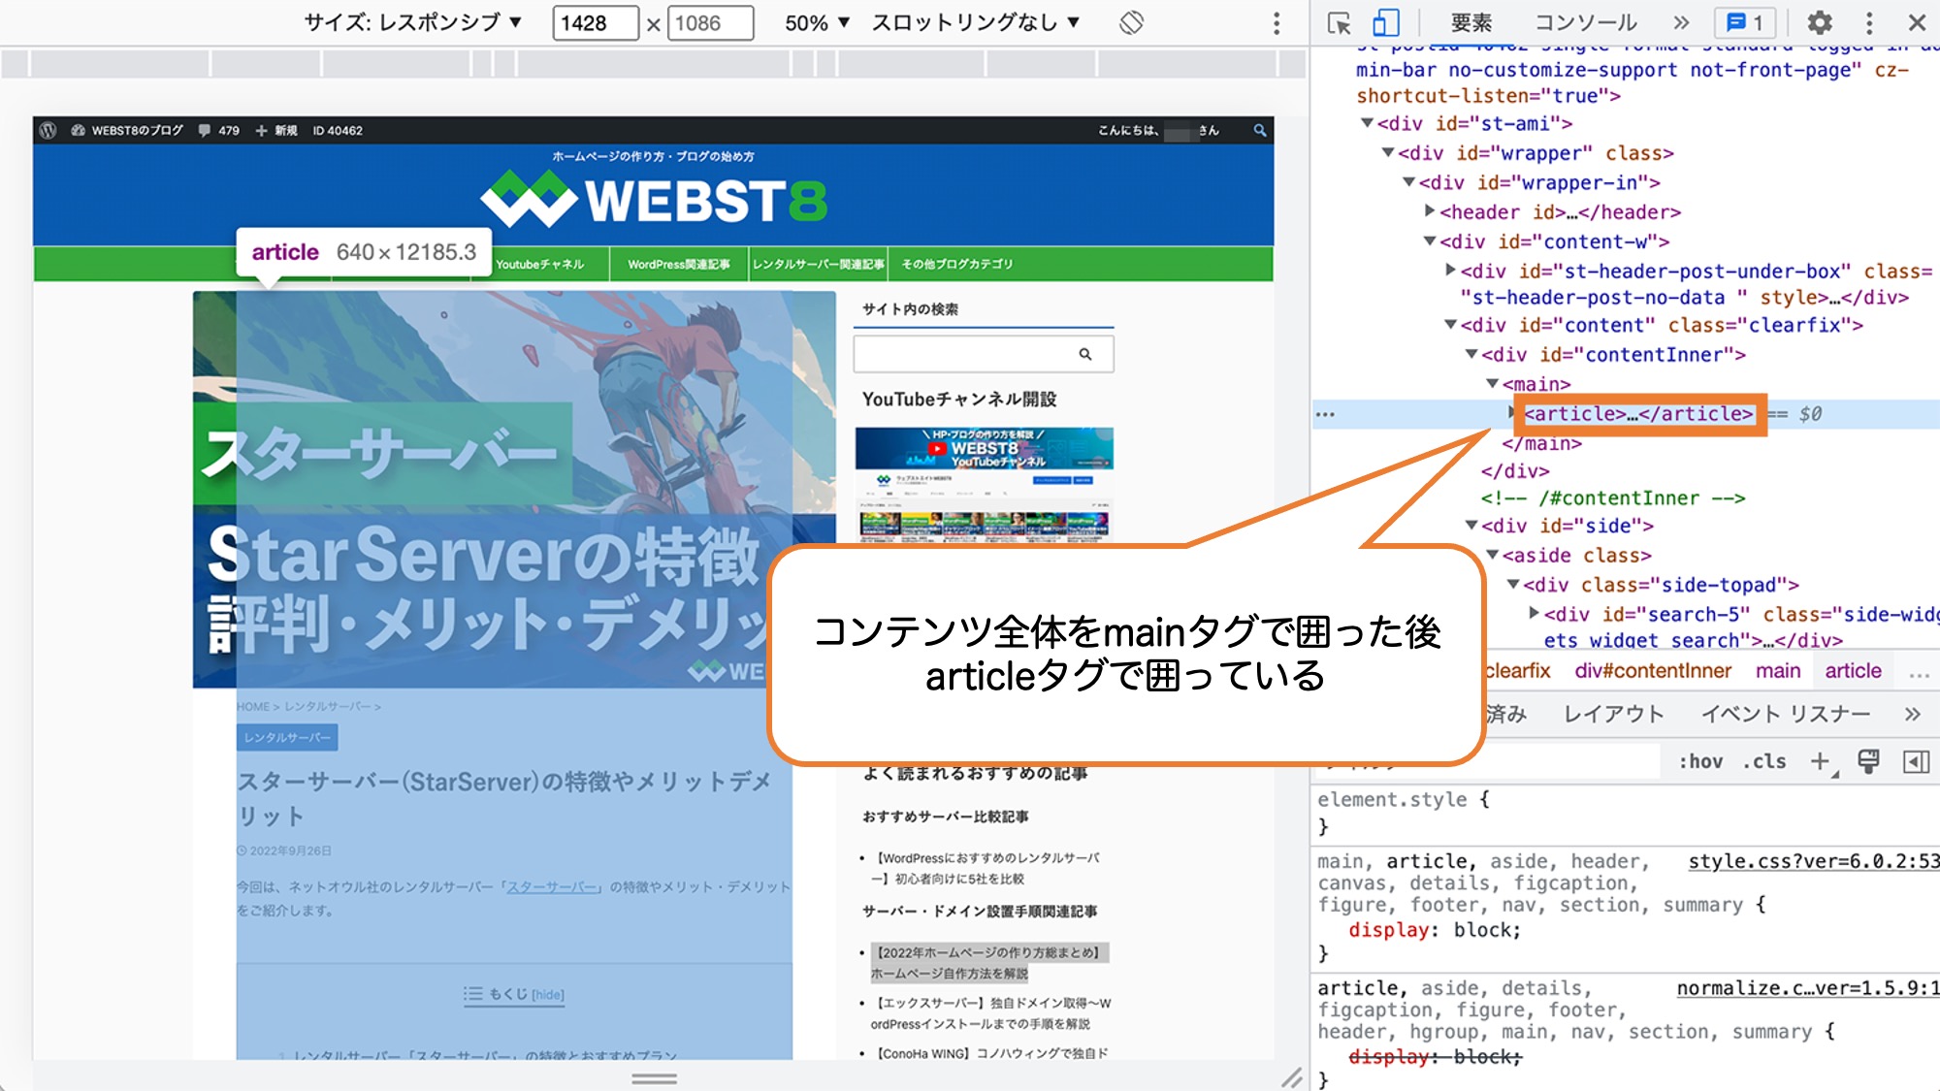Open WEBST8のブログ admin bar link
This screenshot has width=1940, height=1091.
tap(127, 130)
